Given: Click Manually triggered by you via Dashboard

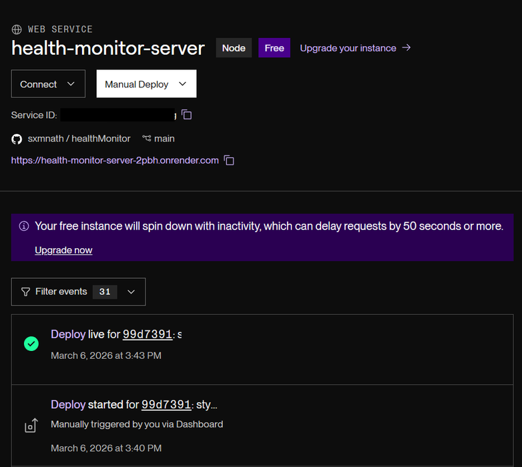Looking at the screenshot, I should click(x=137, y=424).
